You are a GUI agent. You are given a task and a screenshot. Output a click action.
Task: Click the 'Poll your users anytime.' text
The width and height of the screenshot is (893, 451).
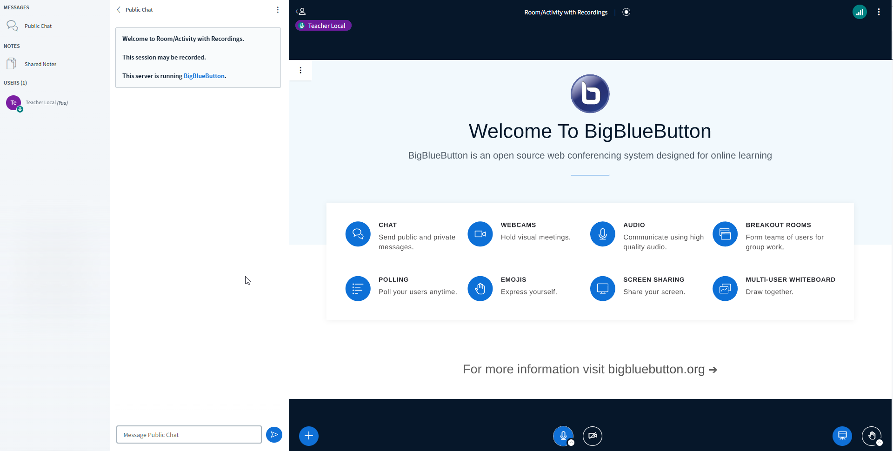418,292
